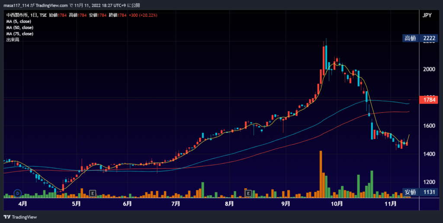Click the masa117_114 author name in header
Image resolution: width=443 pixels, height=223 pixels.
click(x=16, y=5)
